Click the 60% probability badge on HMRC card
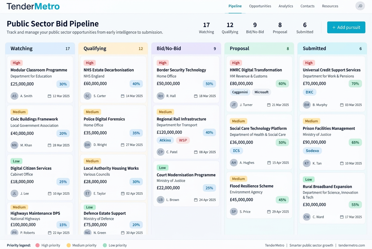The height and width of the screenshot is (249, 372). pyautogui.click(x=282, y=84)
